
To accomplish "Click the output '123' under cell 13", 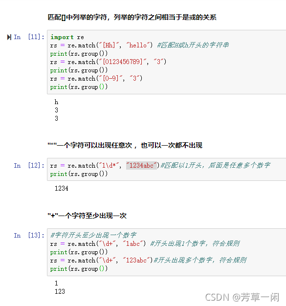I will [60, 291].
